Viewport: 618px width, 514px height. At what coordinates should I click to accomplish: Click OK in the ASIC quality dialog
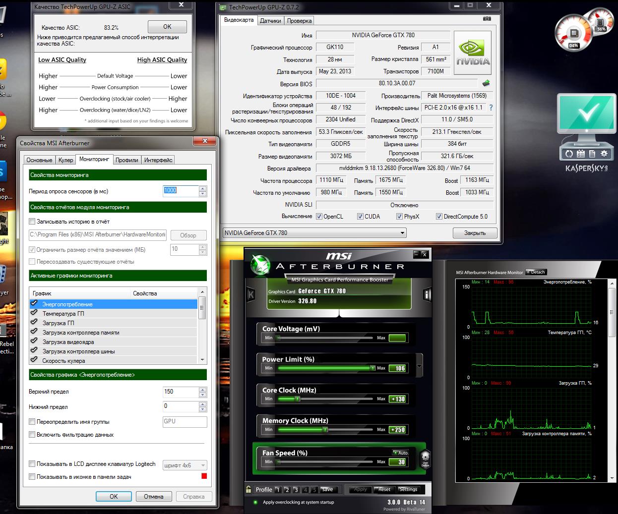click(x=167, y=27)
